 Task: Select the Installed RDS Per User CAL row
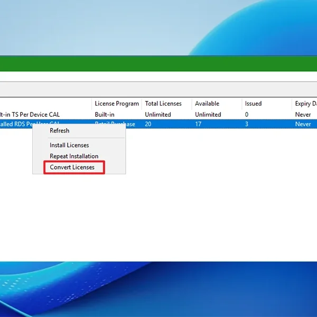coord(16,124)
